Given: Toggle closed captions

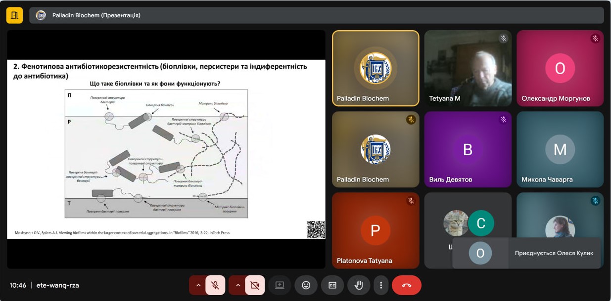Looking at the screenshot, I should (332, 285).
